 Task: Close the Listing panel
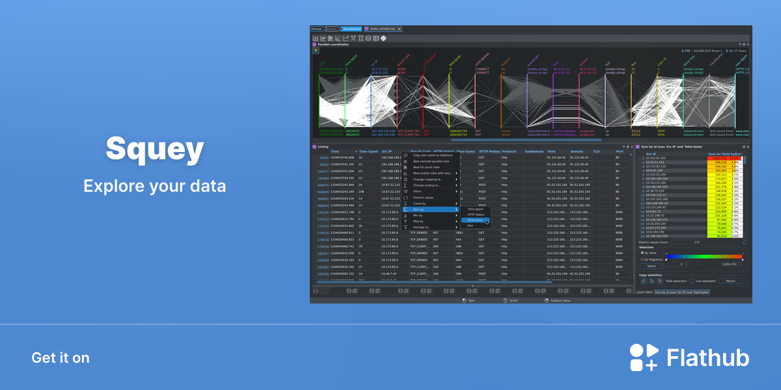tap(631, 147)
